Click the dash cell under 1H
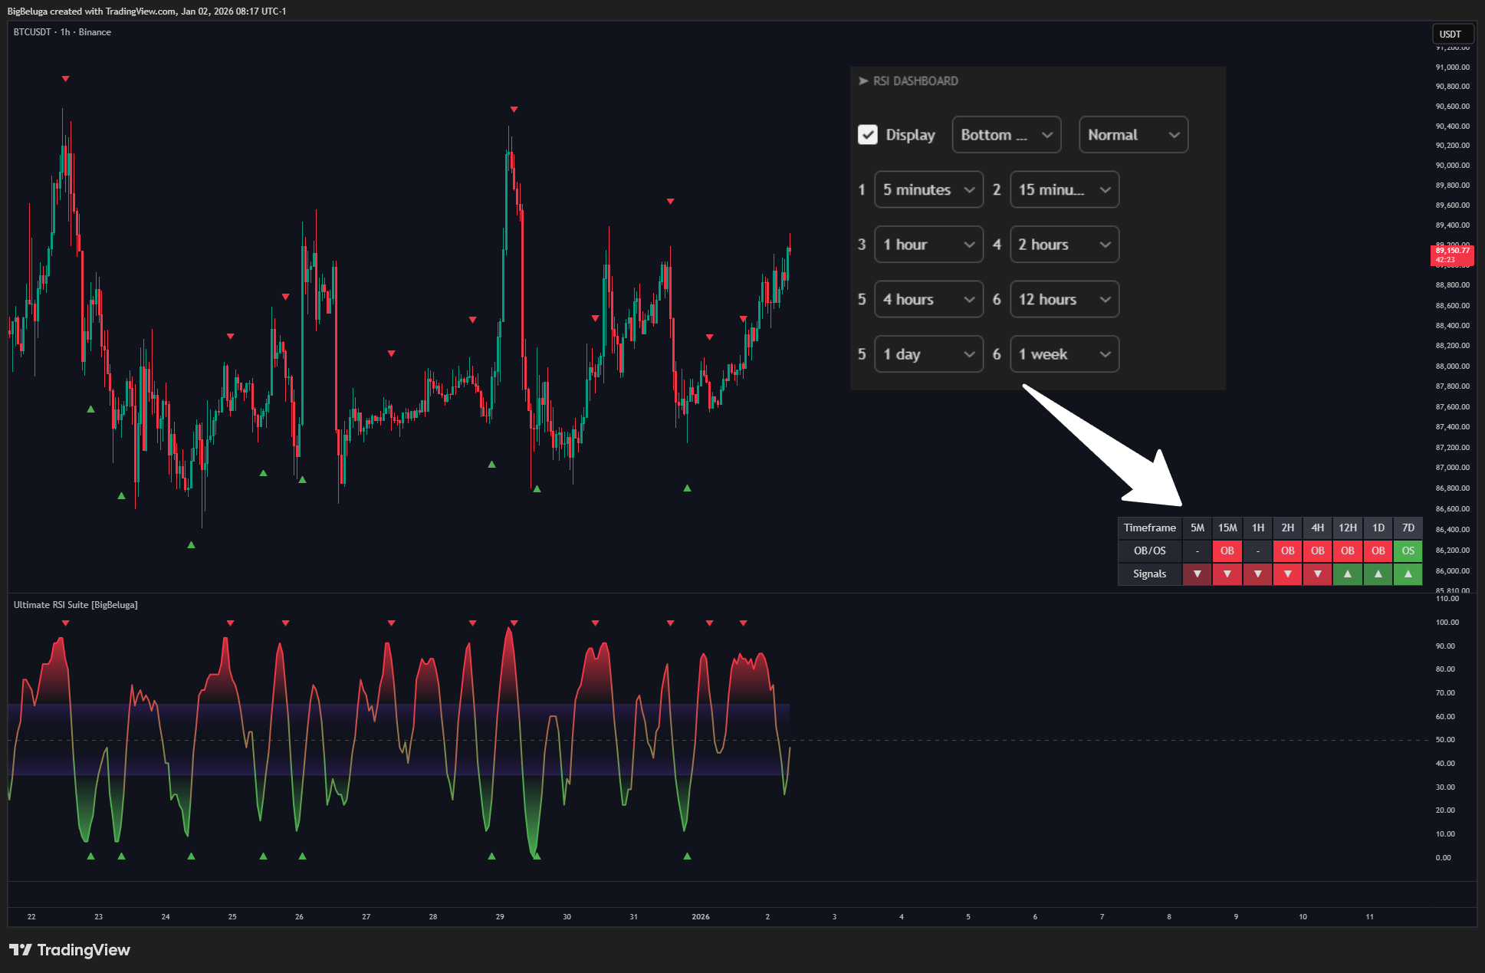 1257,551
